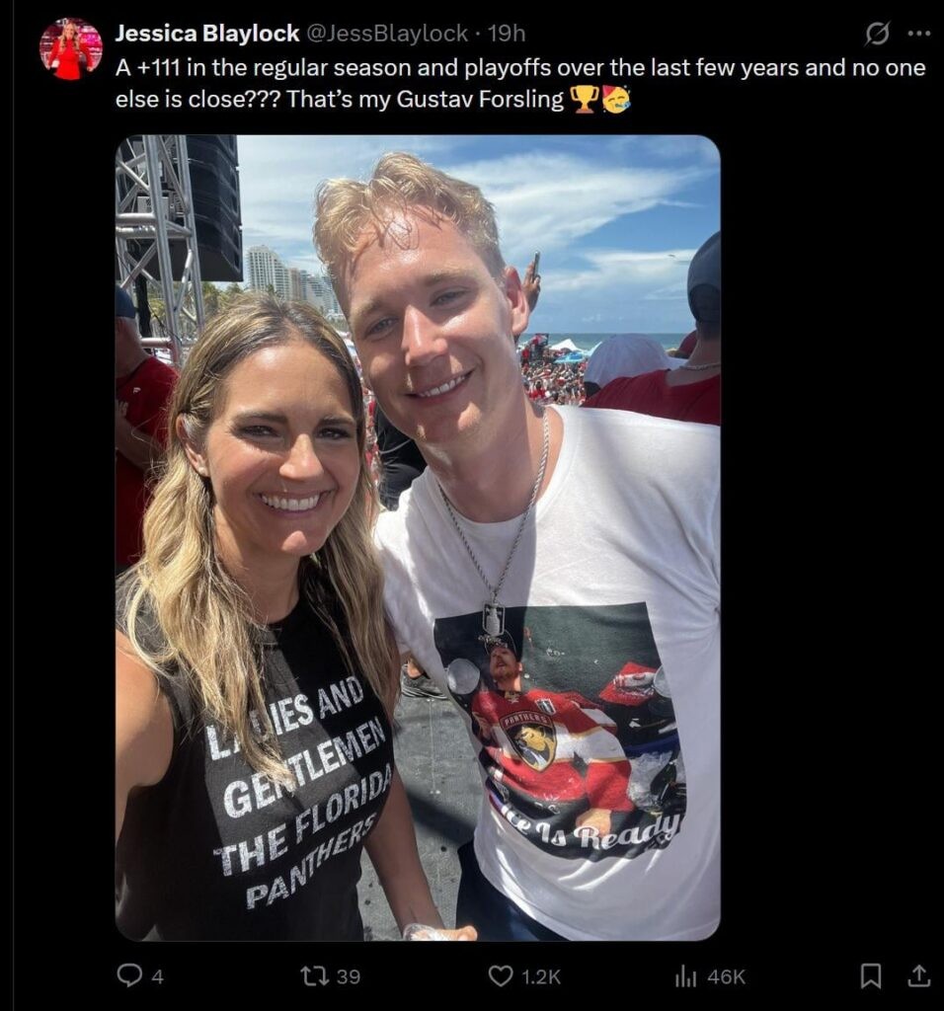Open Jessica Blaylock's profile avatar
This screenshot has height=1011, width=944.
pyautogui.click(x=71, y=49)
